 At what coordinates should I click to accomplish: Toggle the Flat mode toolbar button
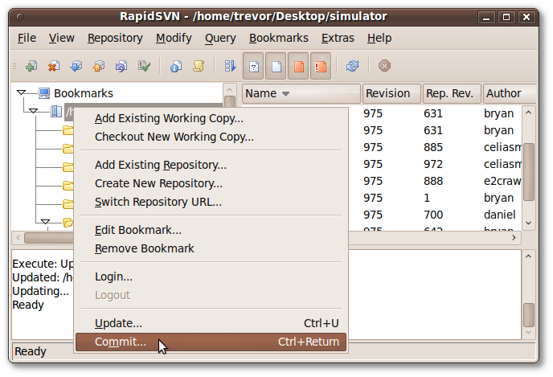(230, 66)
